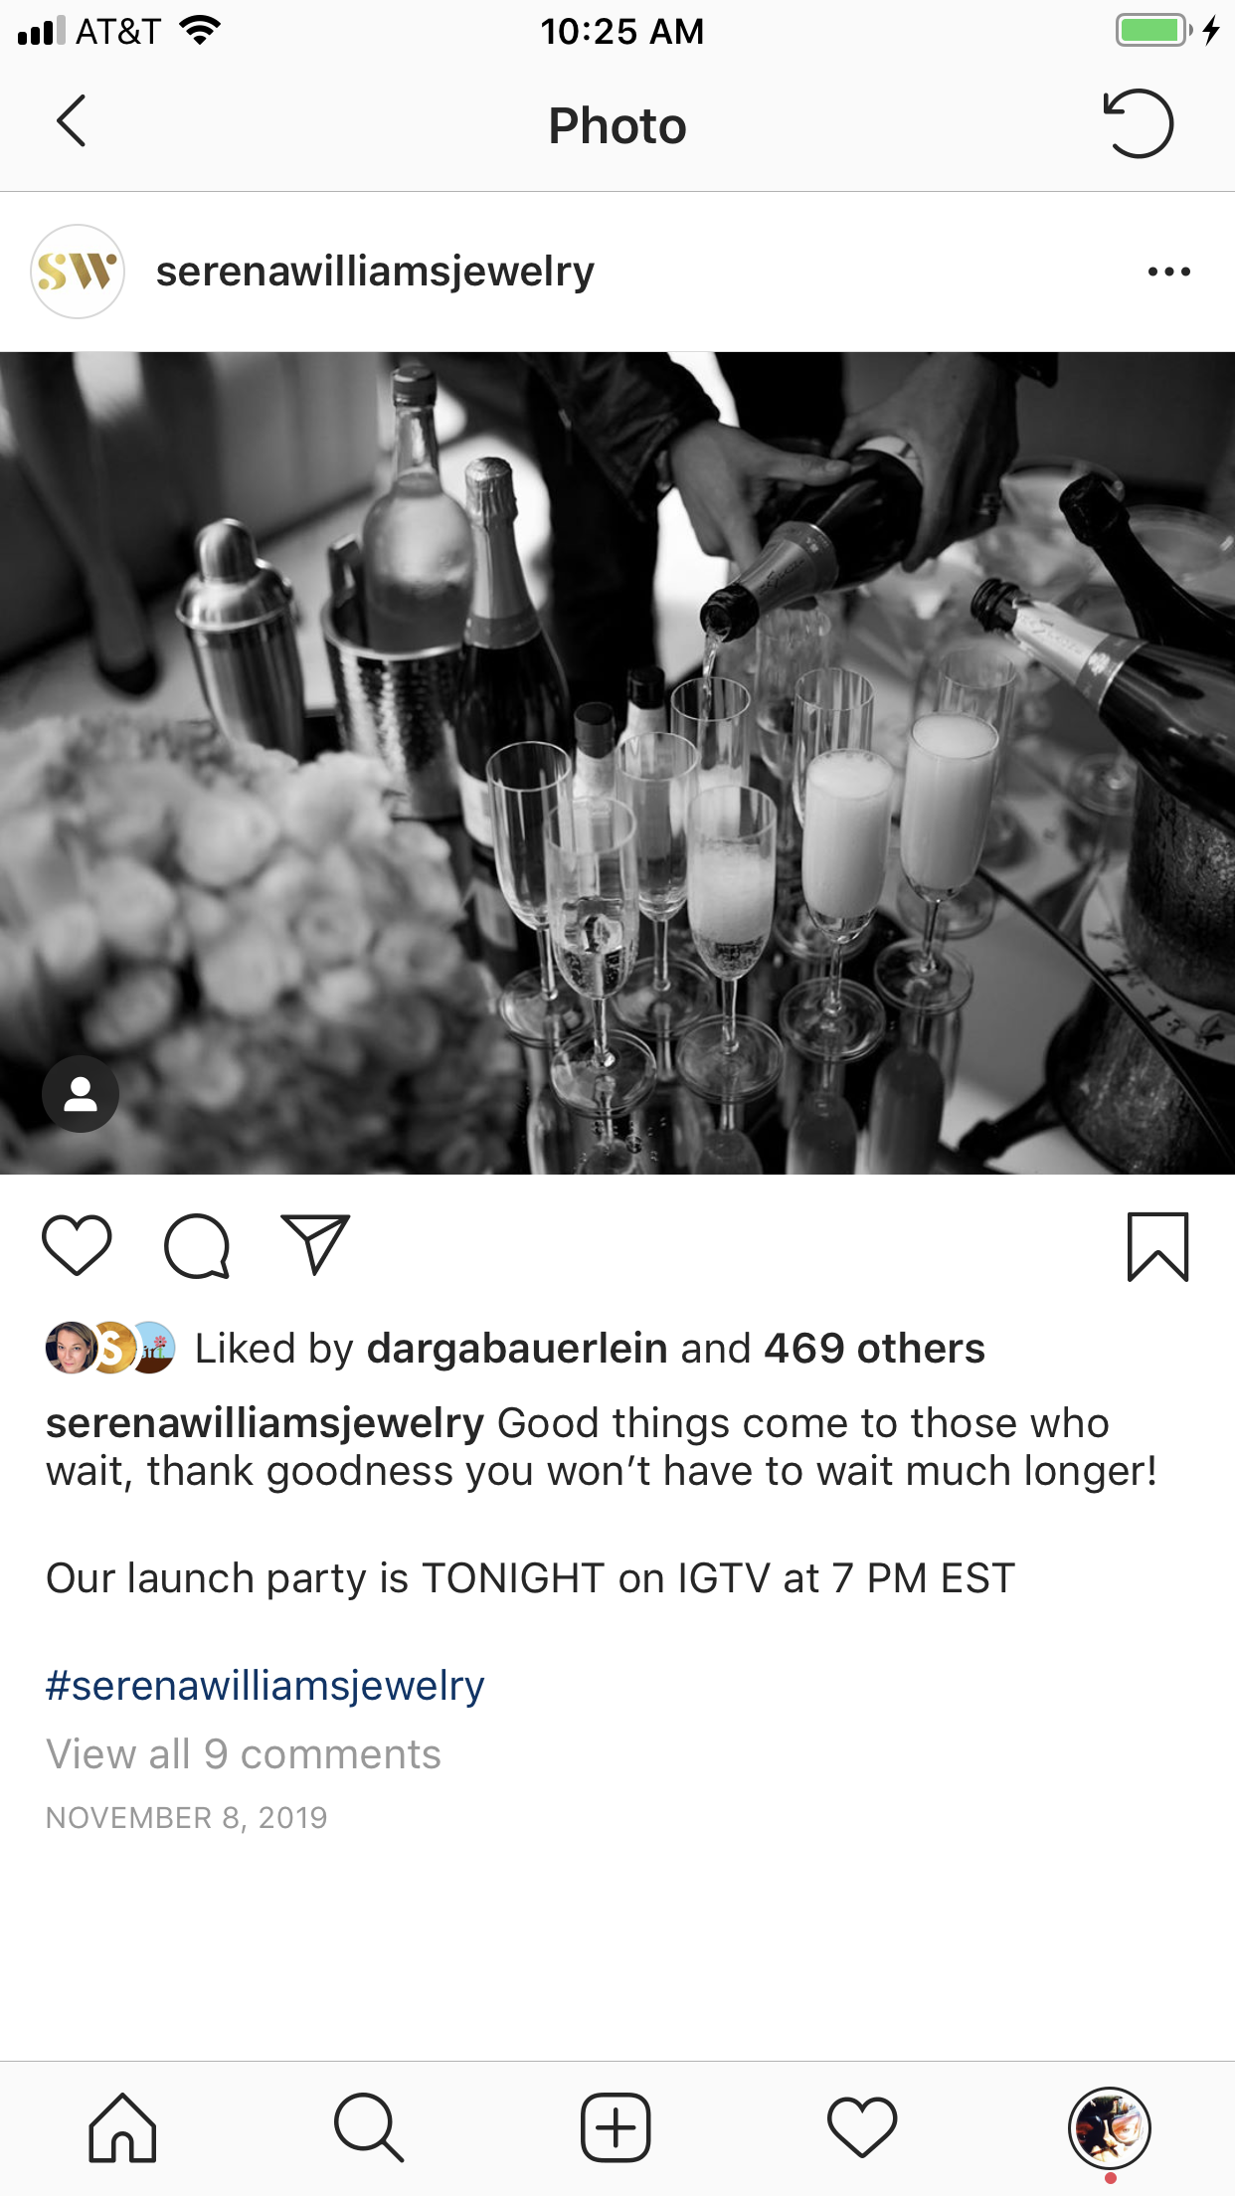Open Activity heart tab

pyautogui.click(x=862, y=2127)
